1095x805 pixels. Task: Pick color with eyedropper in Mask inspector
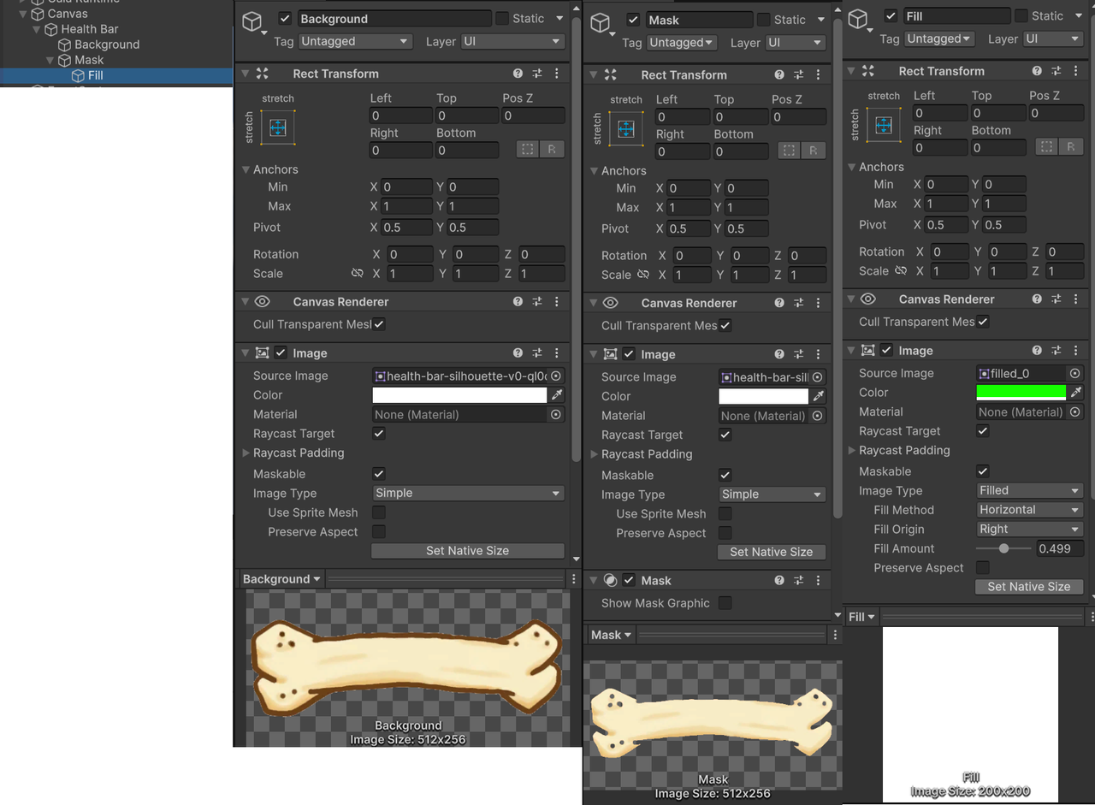819,396
